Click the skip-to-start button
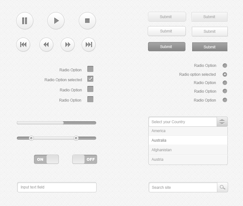 pos(23,45)
